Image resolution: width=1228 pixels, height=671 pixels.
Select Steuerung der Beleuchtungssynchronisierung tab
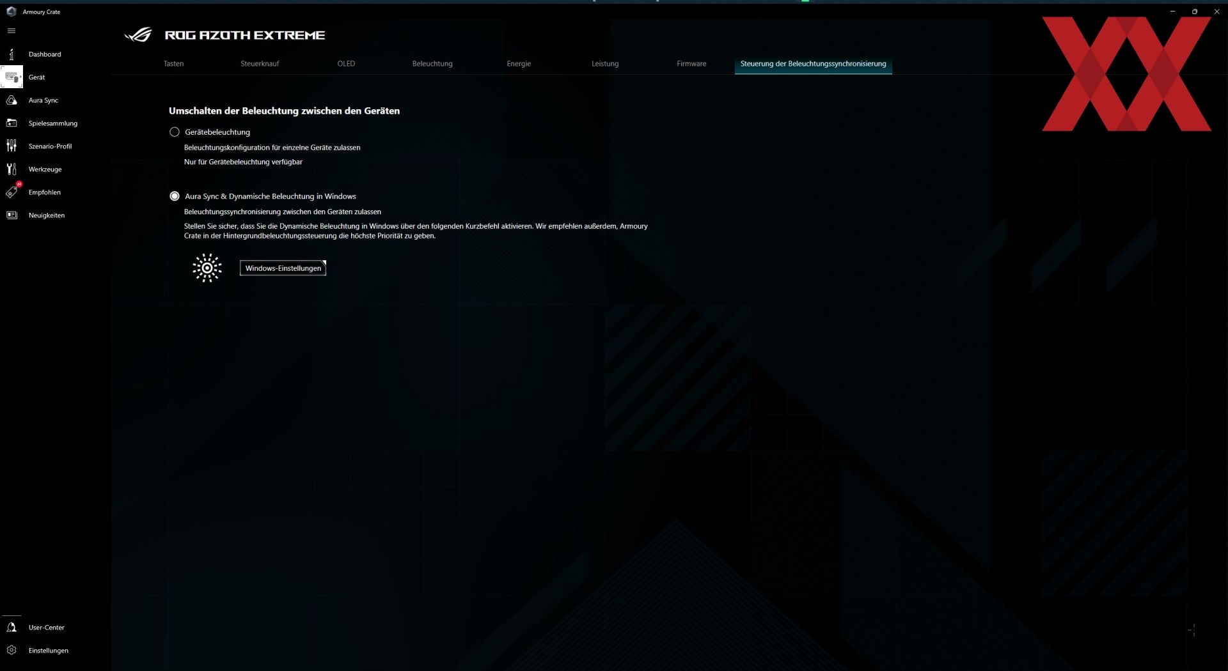813,64
